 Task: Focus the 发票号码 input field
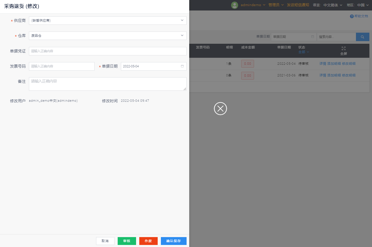pos(62,66)
